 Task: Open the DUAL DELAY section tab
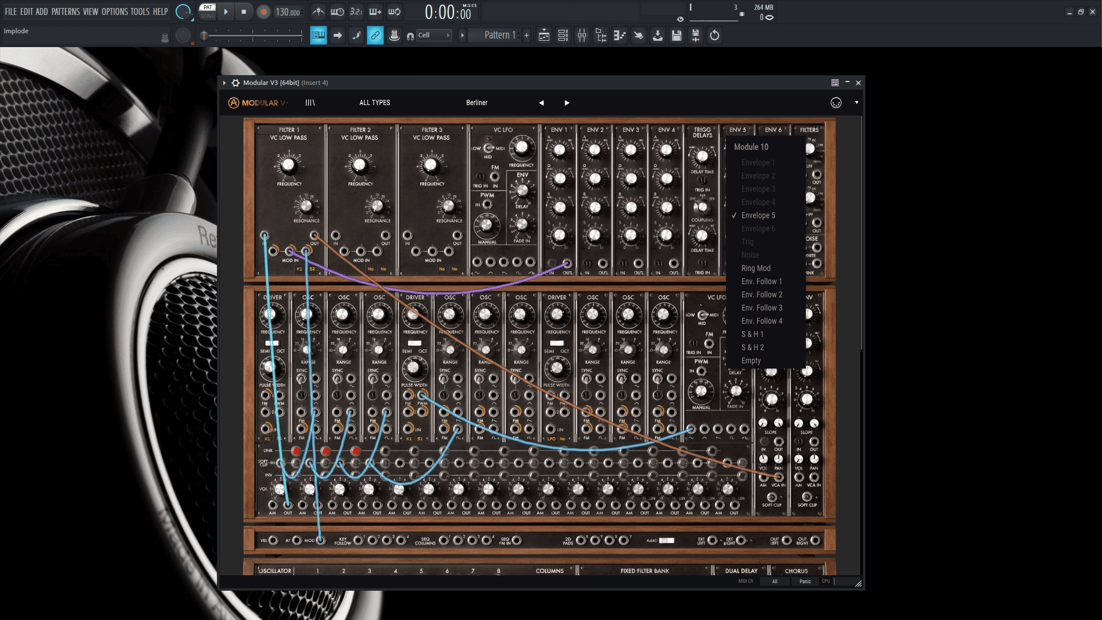(x=741, y=571)
